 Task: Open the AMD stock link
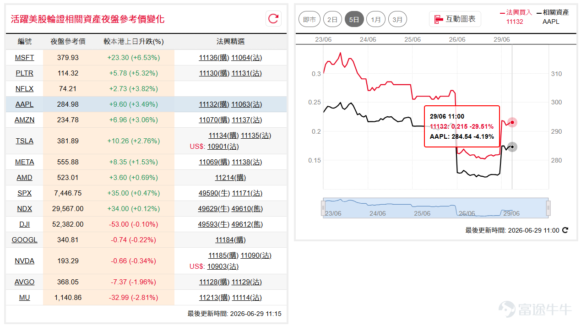pyautogui.click(x=25, y=178)
